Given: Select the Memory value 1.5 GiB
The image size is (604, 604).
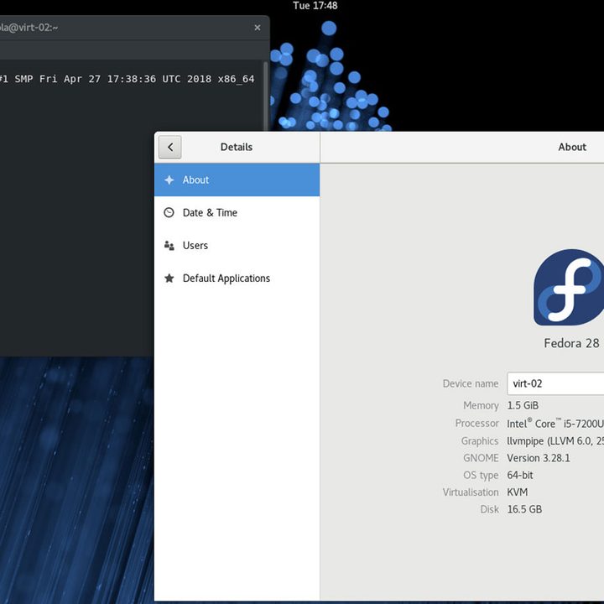Looking at the screenshot, I should coord(523,406).
